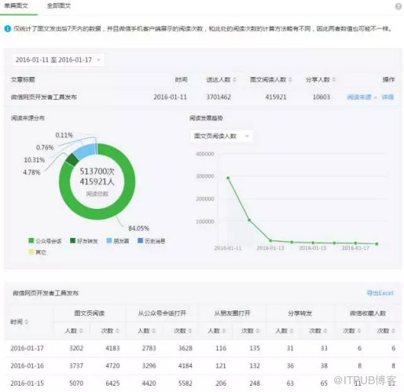
Task: Open the 图文页阅读人数 metric dropdown
Action: click(222, 136)
